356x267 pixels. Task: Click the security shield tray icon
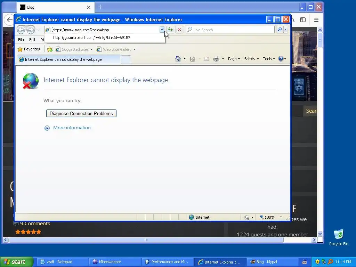(x=317, y=262)
